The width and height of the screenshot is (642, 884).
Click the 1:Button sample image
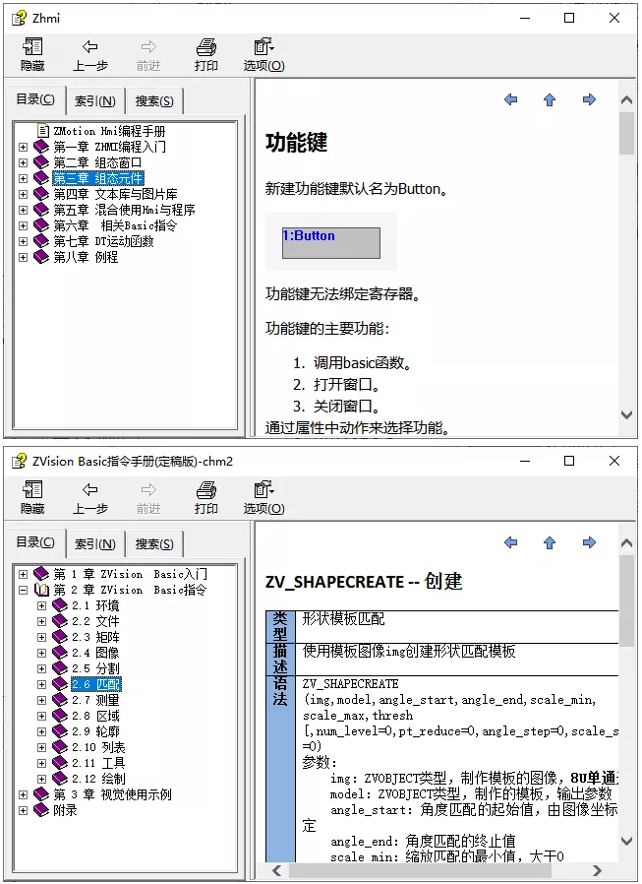pyautogui.click(x=331, y=243)
